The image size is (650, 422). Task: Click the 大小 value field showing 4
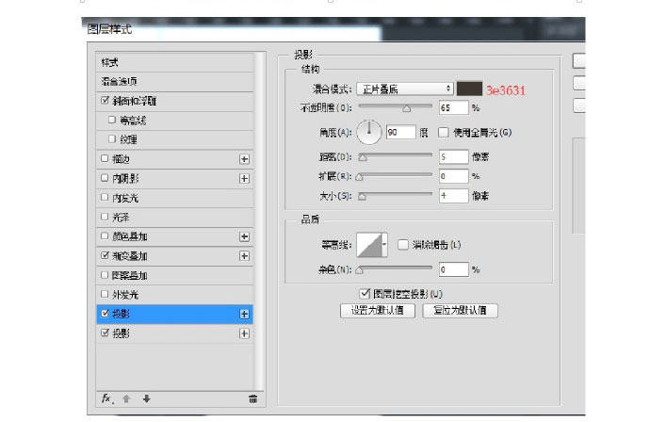[454, 196]
